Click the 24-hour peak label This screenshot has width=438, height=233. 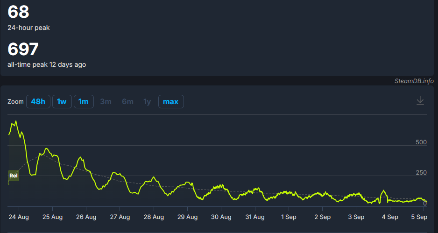(28, 28)
